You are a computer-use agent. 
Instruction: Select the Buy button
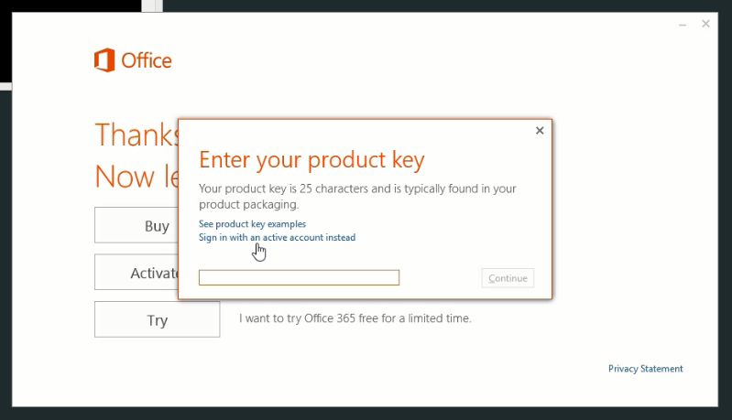click(x=137, y=225)
